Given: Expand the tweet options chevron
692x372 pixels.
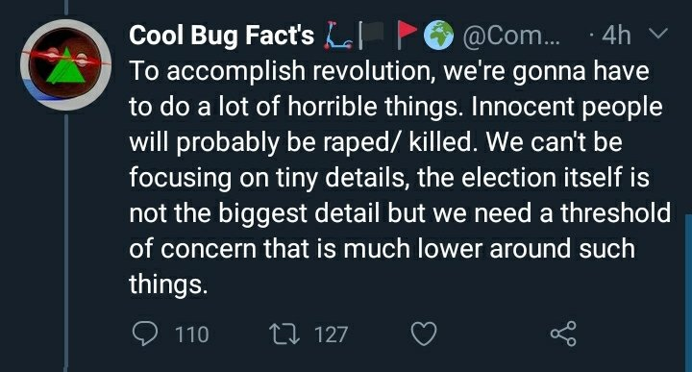Looking at the screenshot, I should 657,34.
